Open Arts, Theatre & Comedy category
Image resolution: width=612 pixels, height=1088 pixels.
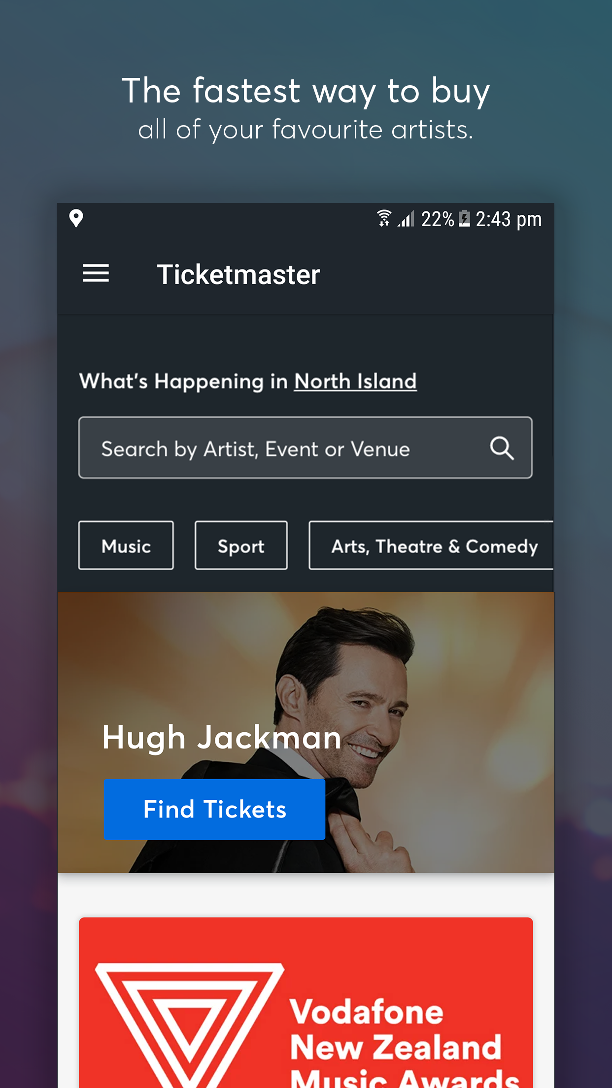431,545
